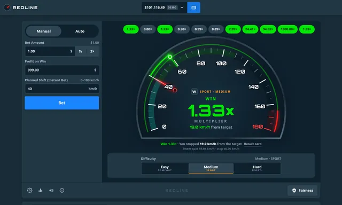
Task: Select the Easy comfort difficulty
Action: pos(165,168)
